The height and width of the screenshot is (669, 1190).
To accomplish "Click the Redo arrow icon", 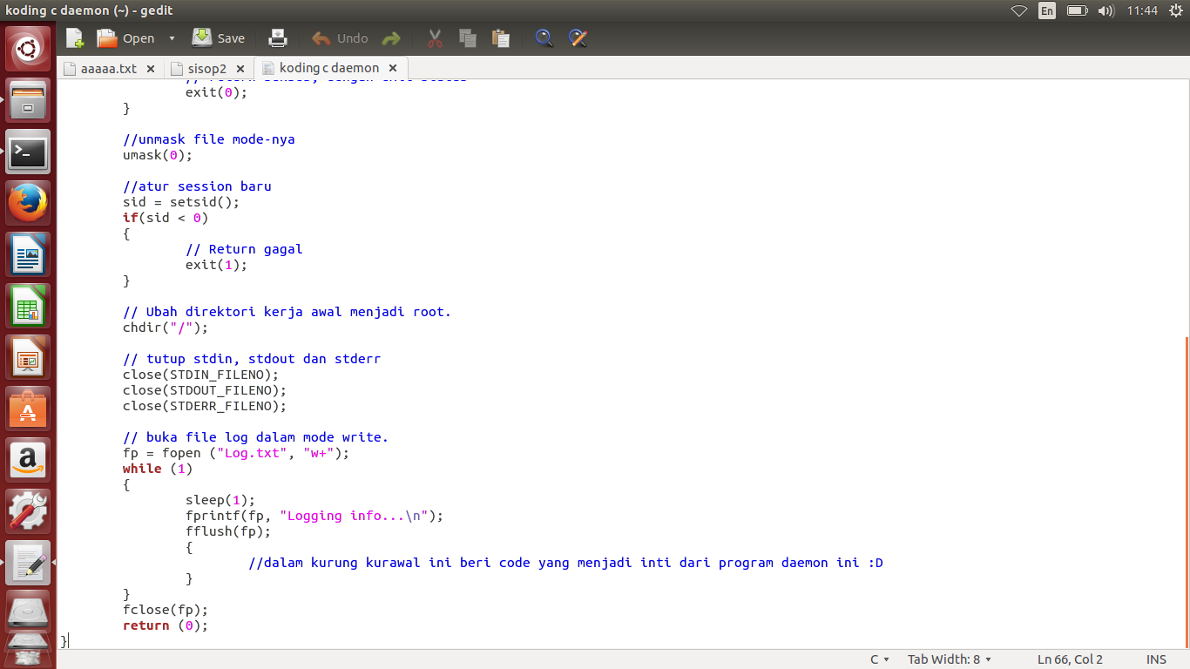I will click(390, 38).
